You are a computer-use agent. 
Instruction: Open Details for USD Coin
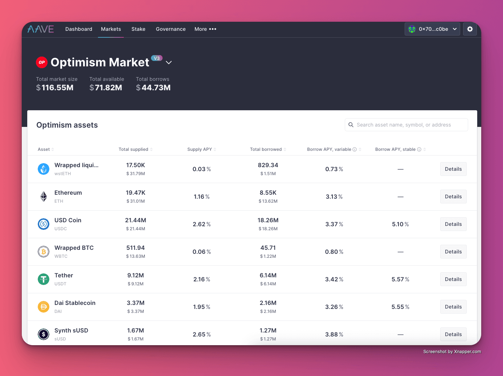(x=453, y=224)
